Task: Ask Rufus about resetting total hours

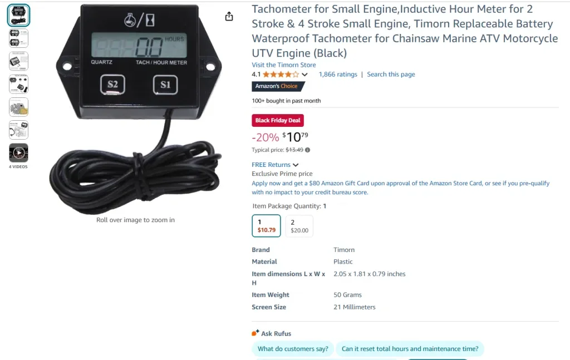Action: [410, 349]
